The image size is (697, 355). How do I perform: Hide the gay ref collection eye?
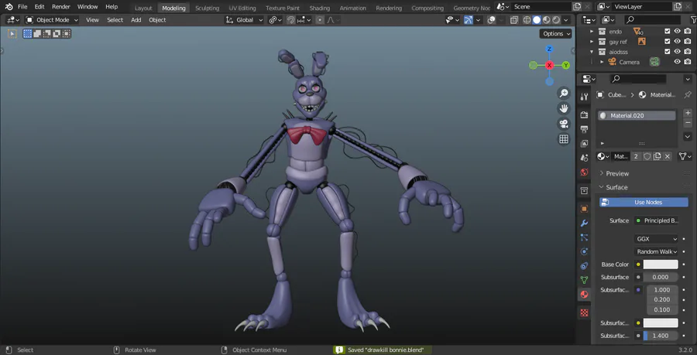pos(677,41)
